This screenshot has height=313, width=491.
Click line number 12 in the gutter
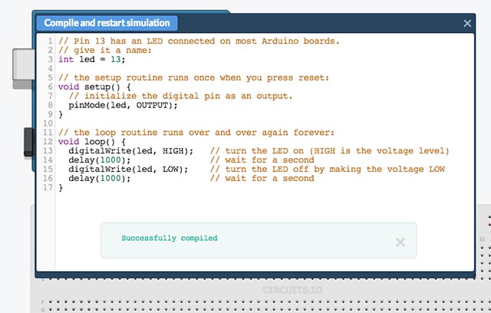tap(48, 142)
